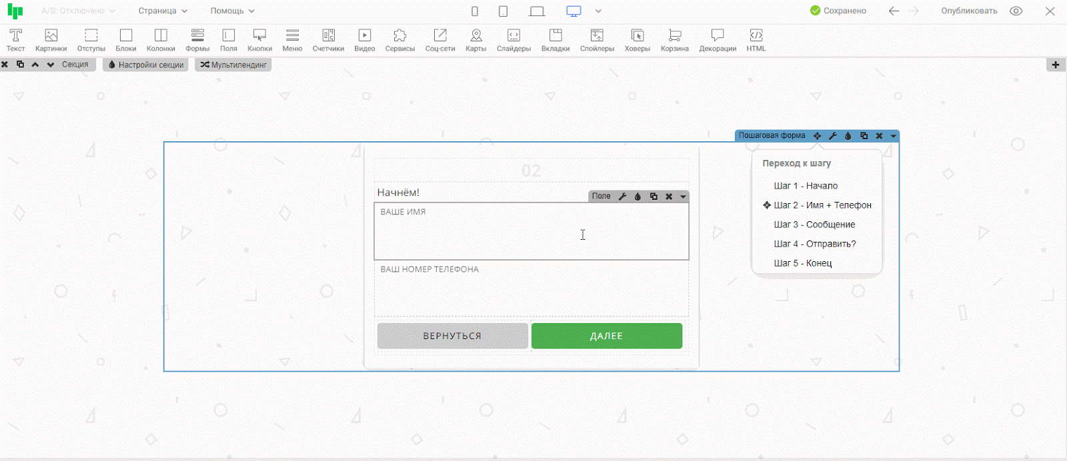Click droplet style icon on Пошаговая форма
1067x461 pixels.
pos(848,136)
